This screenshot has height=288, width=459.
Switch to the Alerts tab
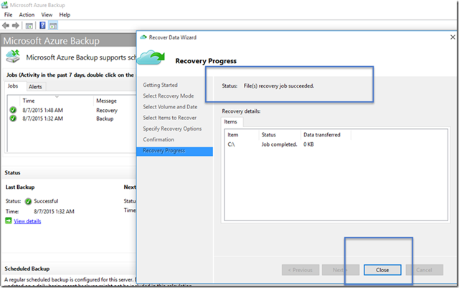point(36,86)
